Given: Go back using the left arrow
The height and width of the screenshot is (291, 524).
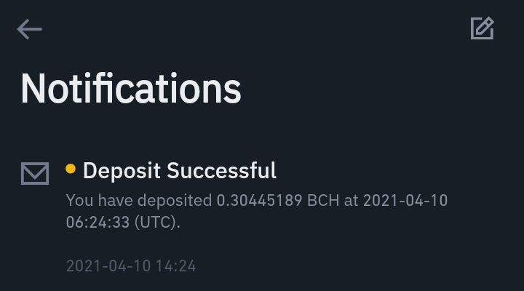Looking at the screenshot, I should [x=29, y=29].
